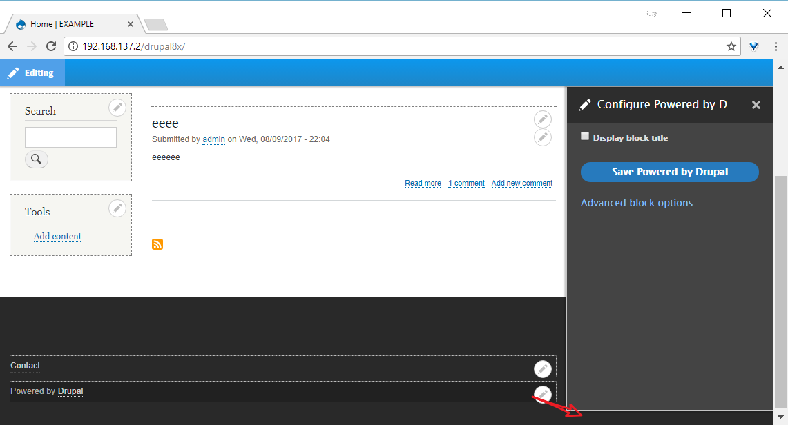Open the edit pencil for Contact block
The image size is (788, 425).
tap(542, 369)
